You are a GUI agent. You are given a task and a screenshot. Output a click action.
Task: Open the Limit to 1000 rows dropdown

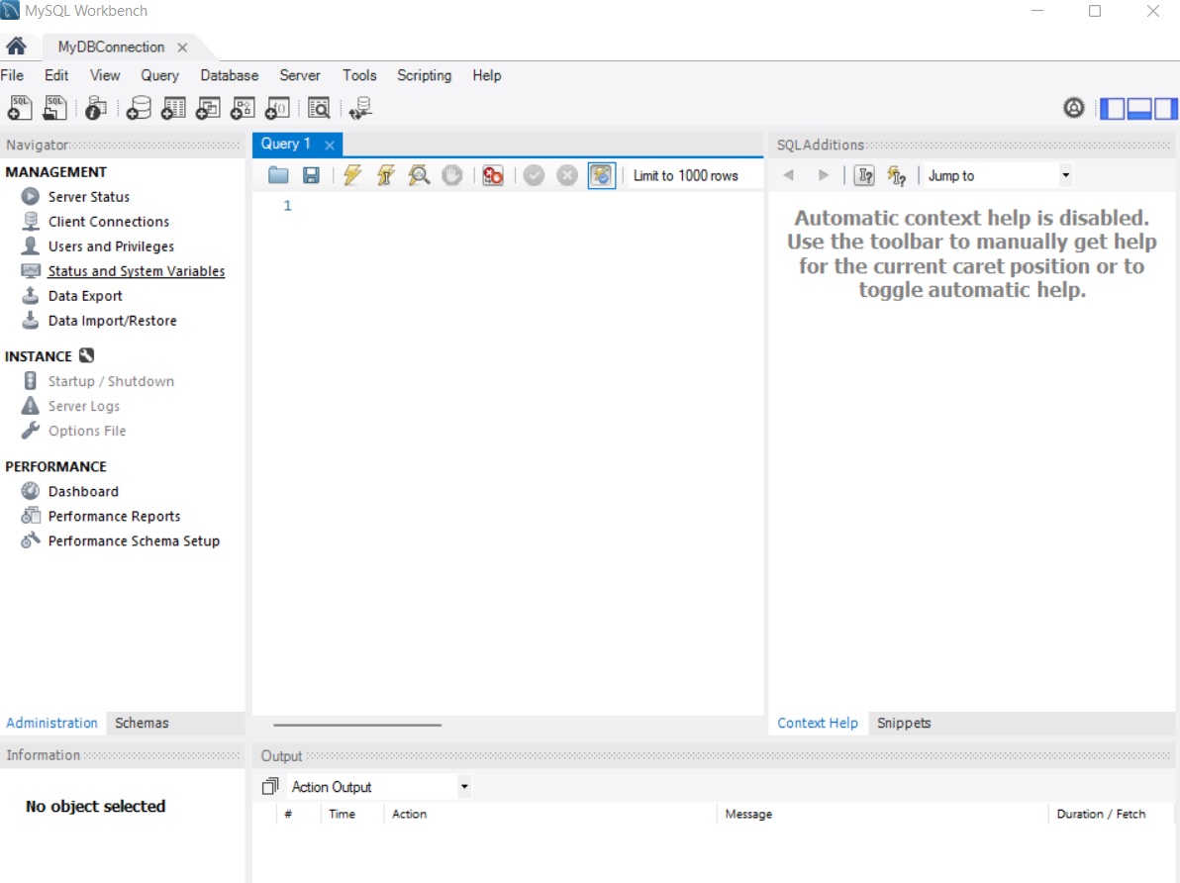pos(695,175)
